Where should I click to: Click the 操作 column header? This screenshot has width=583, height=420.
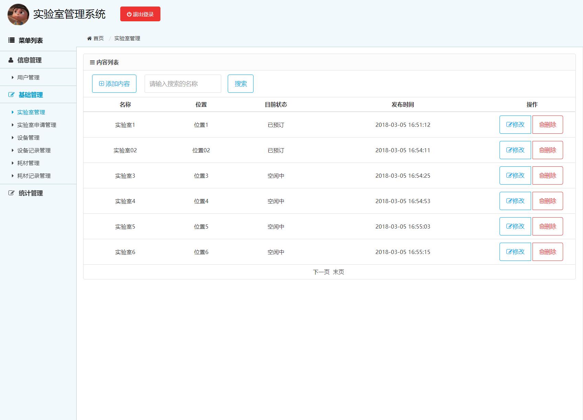[532, 104]
